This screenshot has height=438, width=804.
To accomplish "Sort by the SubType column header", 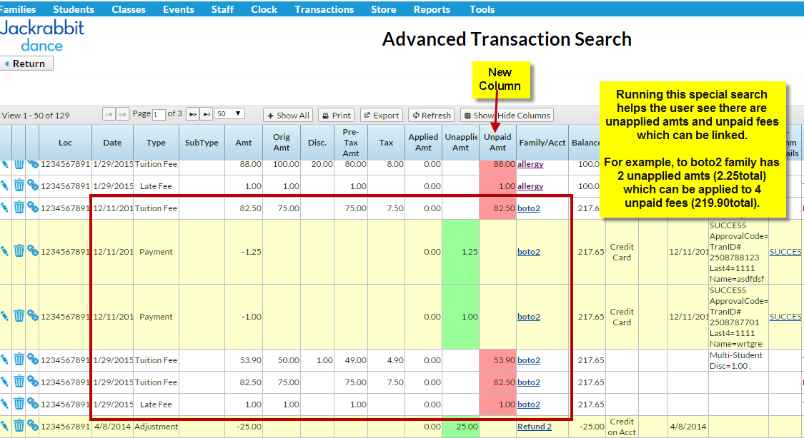I will (202, 143).
